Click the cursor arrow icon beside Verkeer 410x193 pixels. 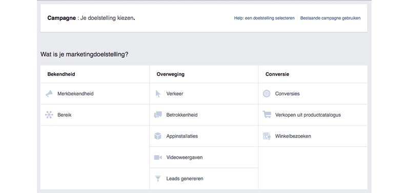[x=158, y=94]
